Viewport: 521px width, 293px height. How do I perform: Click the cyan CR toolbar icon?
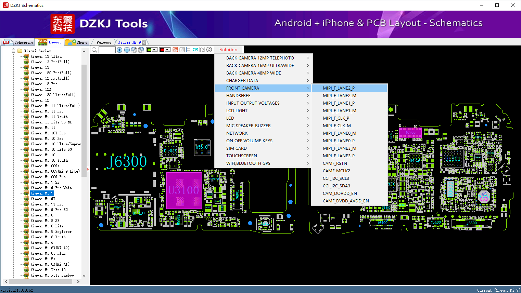(x=195, y=50)
